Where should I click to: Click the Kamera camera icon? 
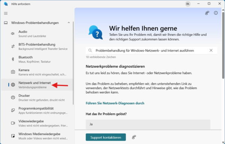13,72
